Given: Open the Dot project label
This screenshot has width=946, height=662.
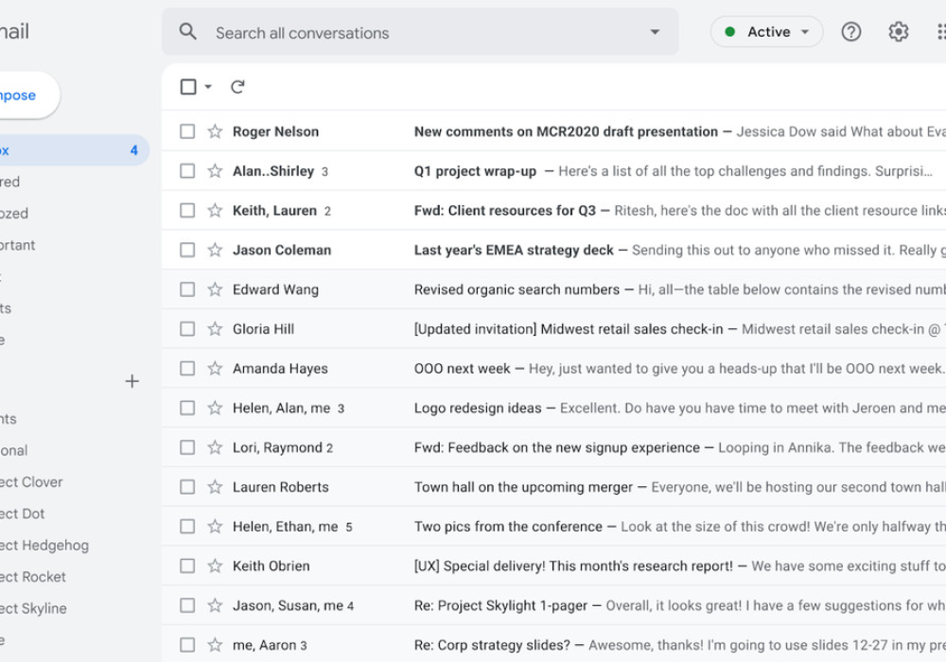Looking at the screenshot, I should [23, 514].
